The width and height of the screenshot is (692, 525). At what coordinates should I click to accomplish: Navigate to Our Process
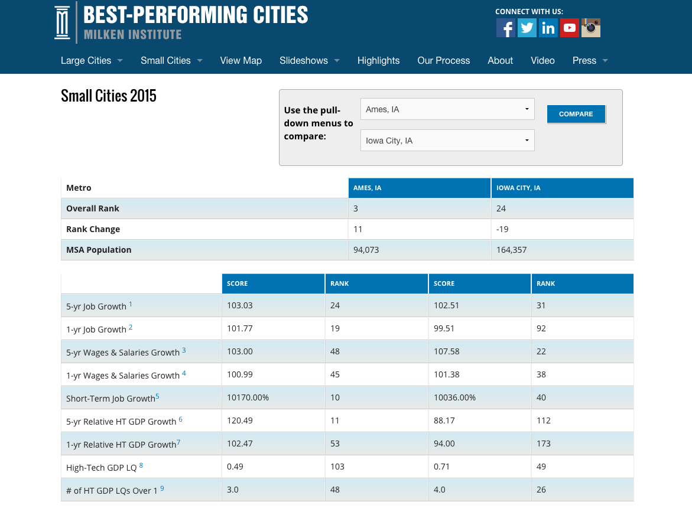click(x=443, y=61)
